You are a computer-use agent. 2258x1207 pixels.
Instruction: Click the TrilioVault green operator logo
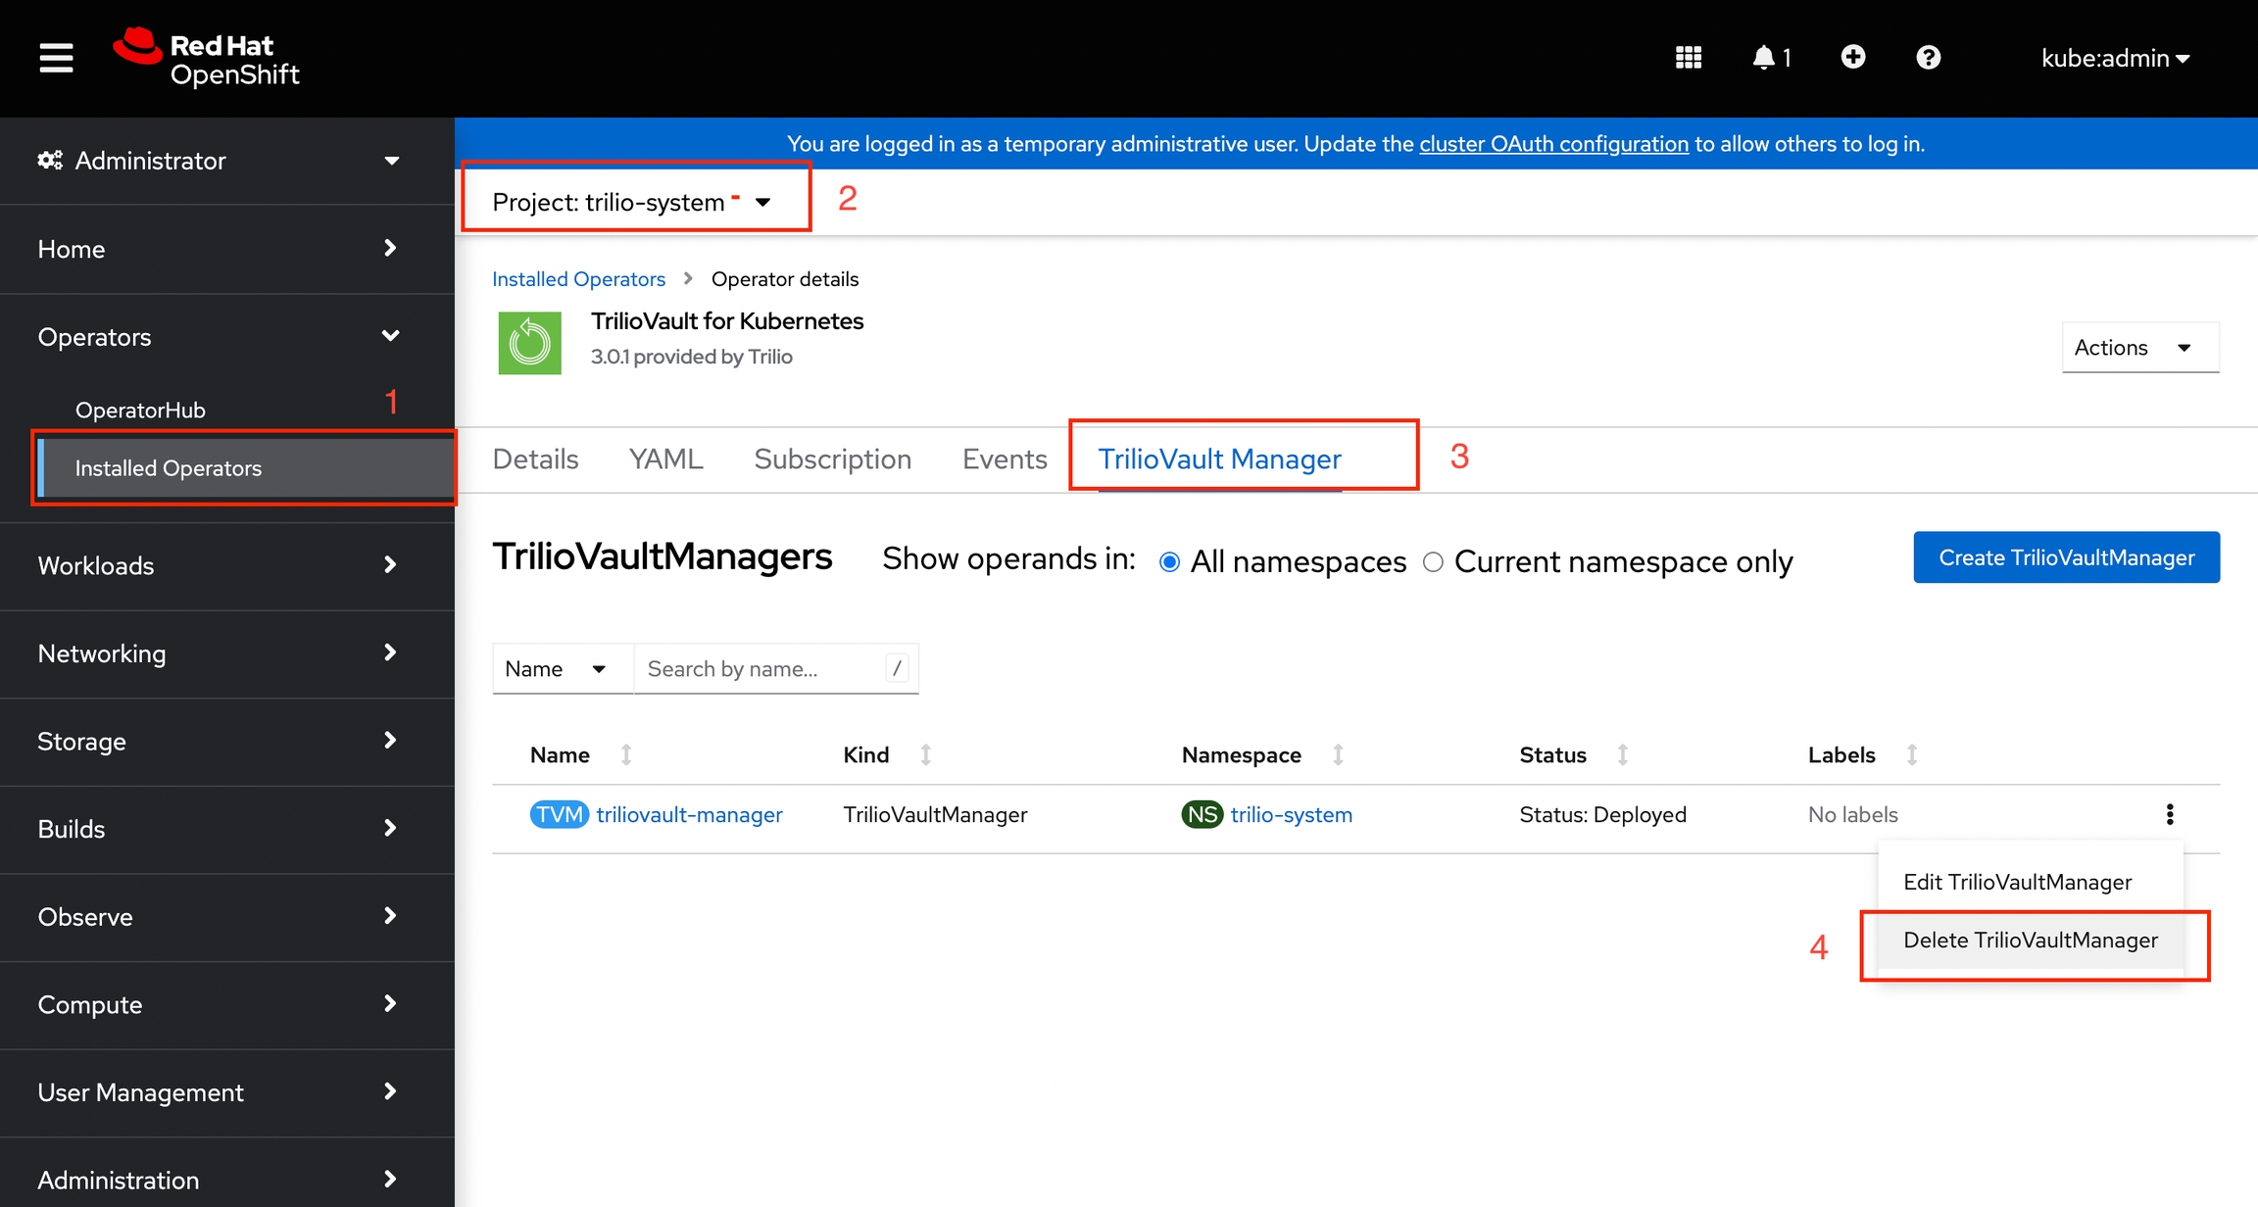click(x=529, y=343)
